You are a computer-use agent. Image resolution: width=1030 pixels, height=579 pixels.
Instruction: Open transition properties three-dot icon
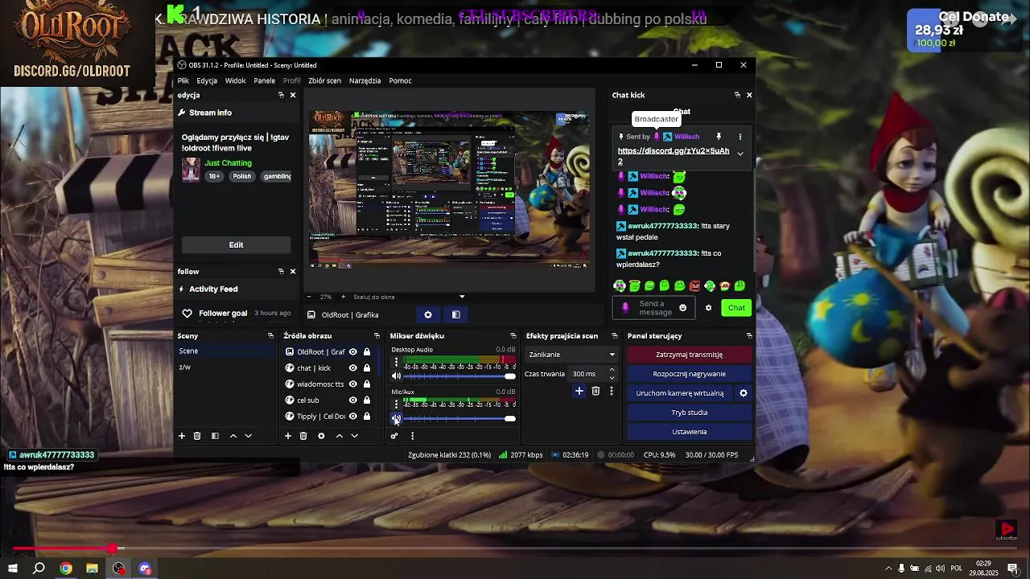[612, 391]
